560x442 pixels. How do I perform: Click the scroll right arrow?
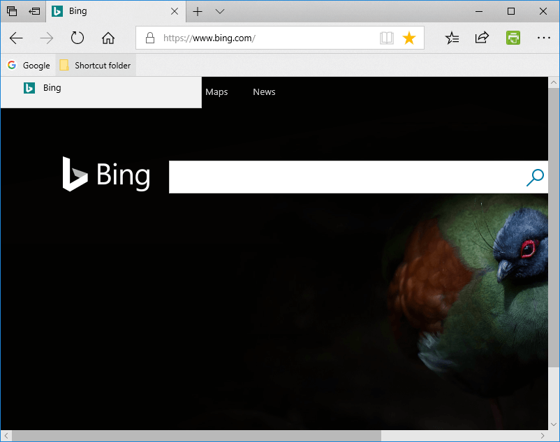coord(543,436)
